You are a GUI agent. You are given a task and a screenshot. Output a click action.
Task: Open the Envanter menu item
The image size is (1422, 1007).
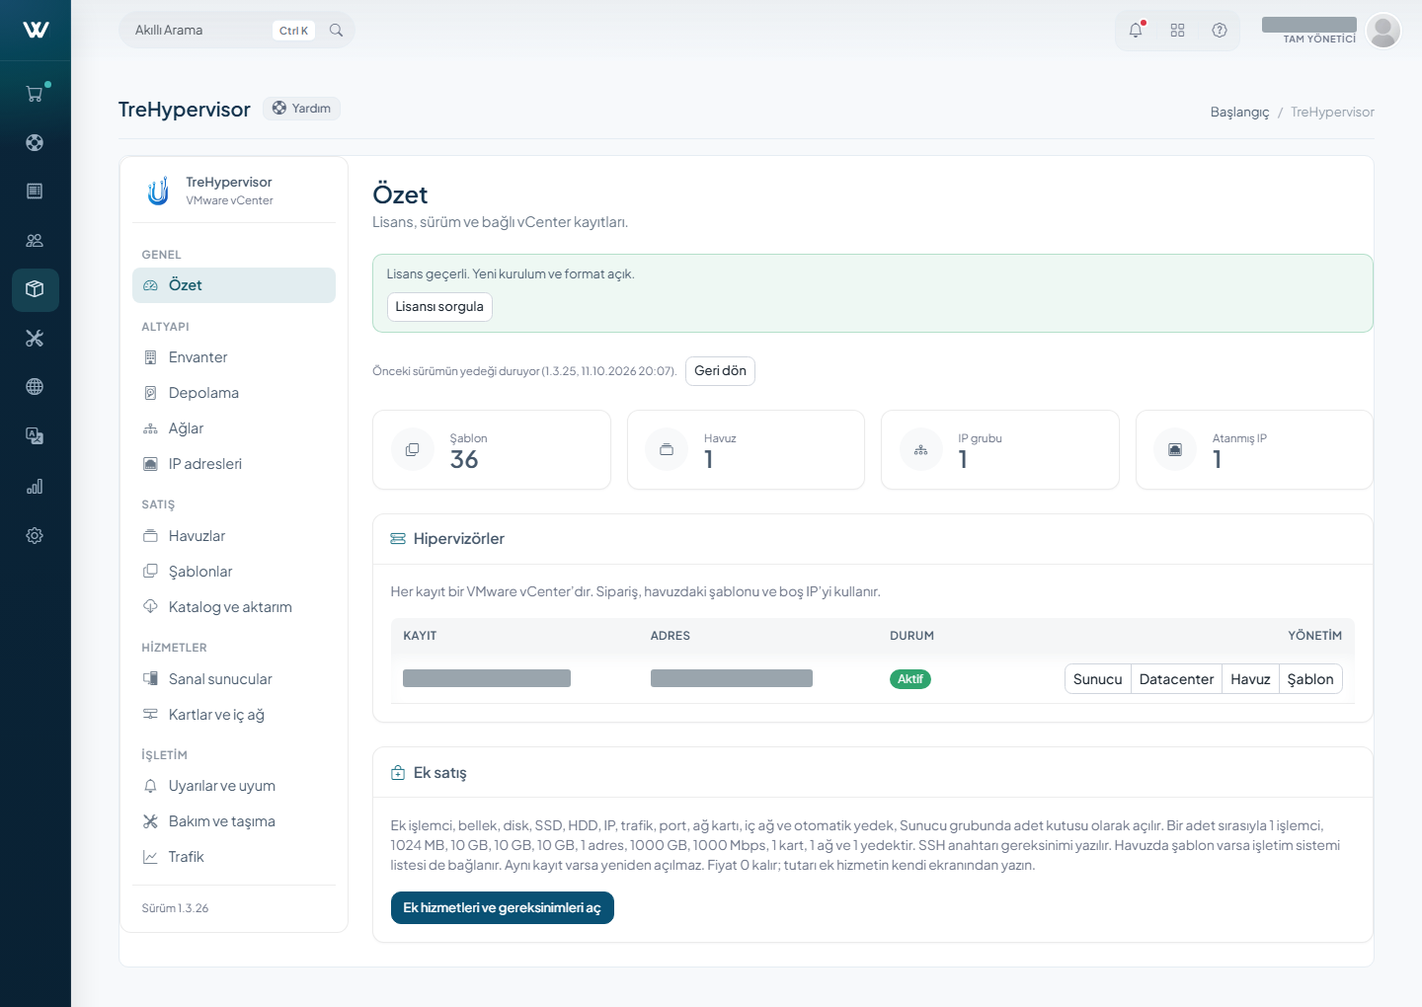pos(234,357)
